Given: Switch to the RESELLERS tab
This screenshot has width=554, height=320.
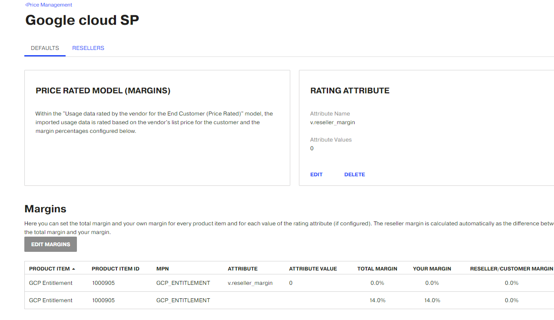Looking at the screenshot, I should 88,48.
